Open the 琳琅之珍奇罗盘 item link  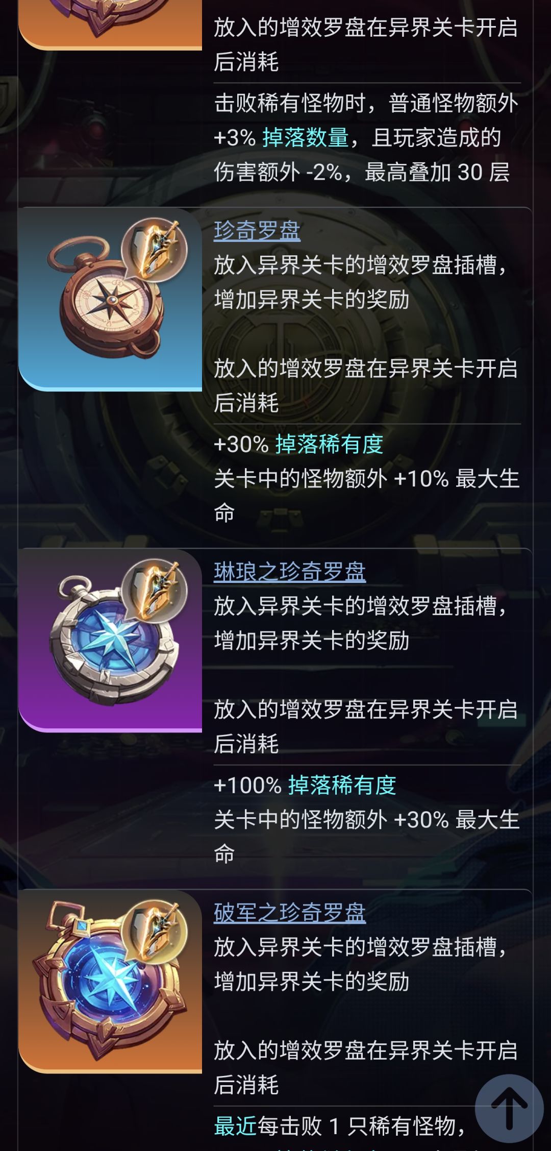(290, 572)
